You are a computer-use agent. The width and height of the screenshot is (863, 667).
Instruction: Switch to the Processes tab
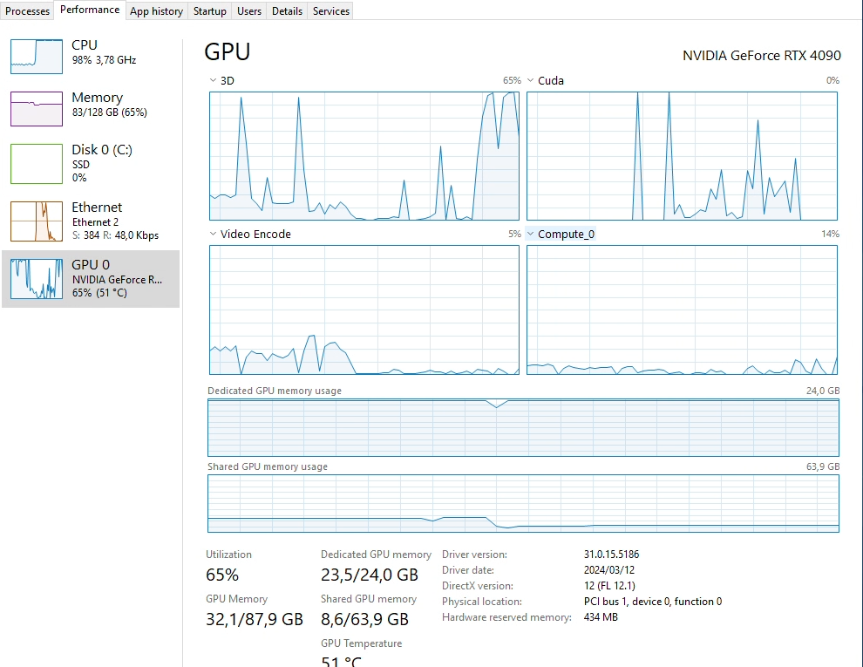pyautogui.click(x=27, y=11)
